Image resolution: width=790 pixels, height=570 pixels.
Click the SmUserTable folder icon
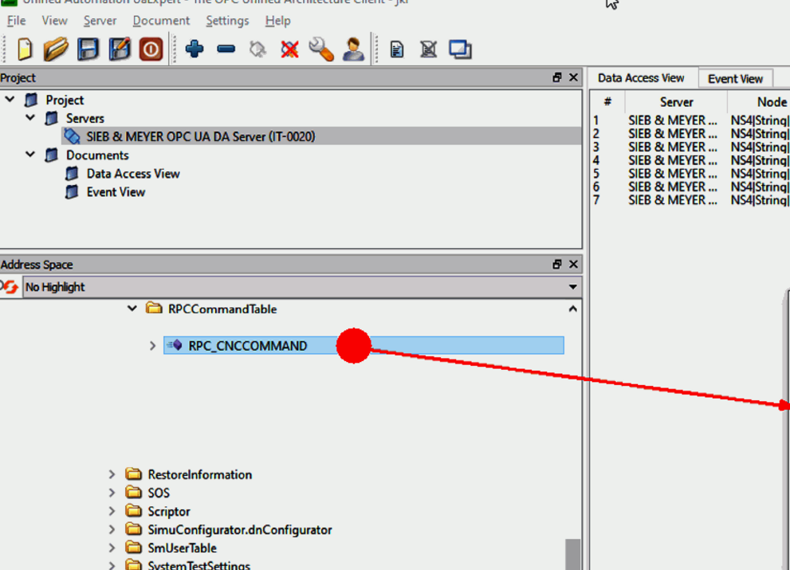tap(133, 548)
